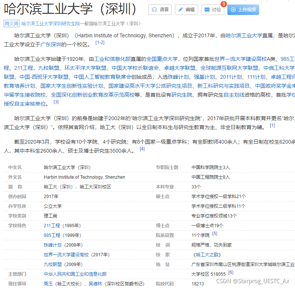This screenshot has height=288, width=295.
Task: Click reference marker [3]
Action: tap(56, 102)
